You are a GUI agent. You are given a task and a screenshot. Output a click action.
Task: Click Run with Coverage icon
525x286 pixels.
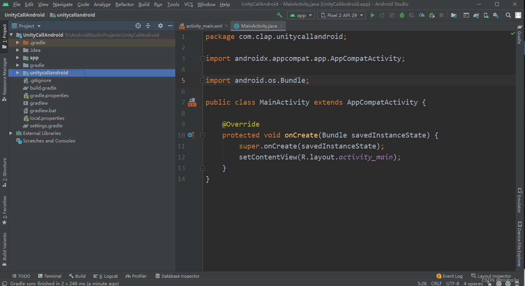tap(412, 15)
